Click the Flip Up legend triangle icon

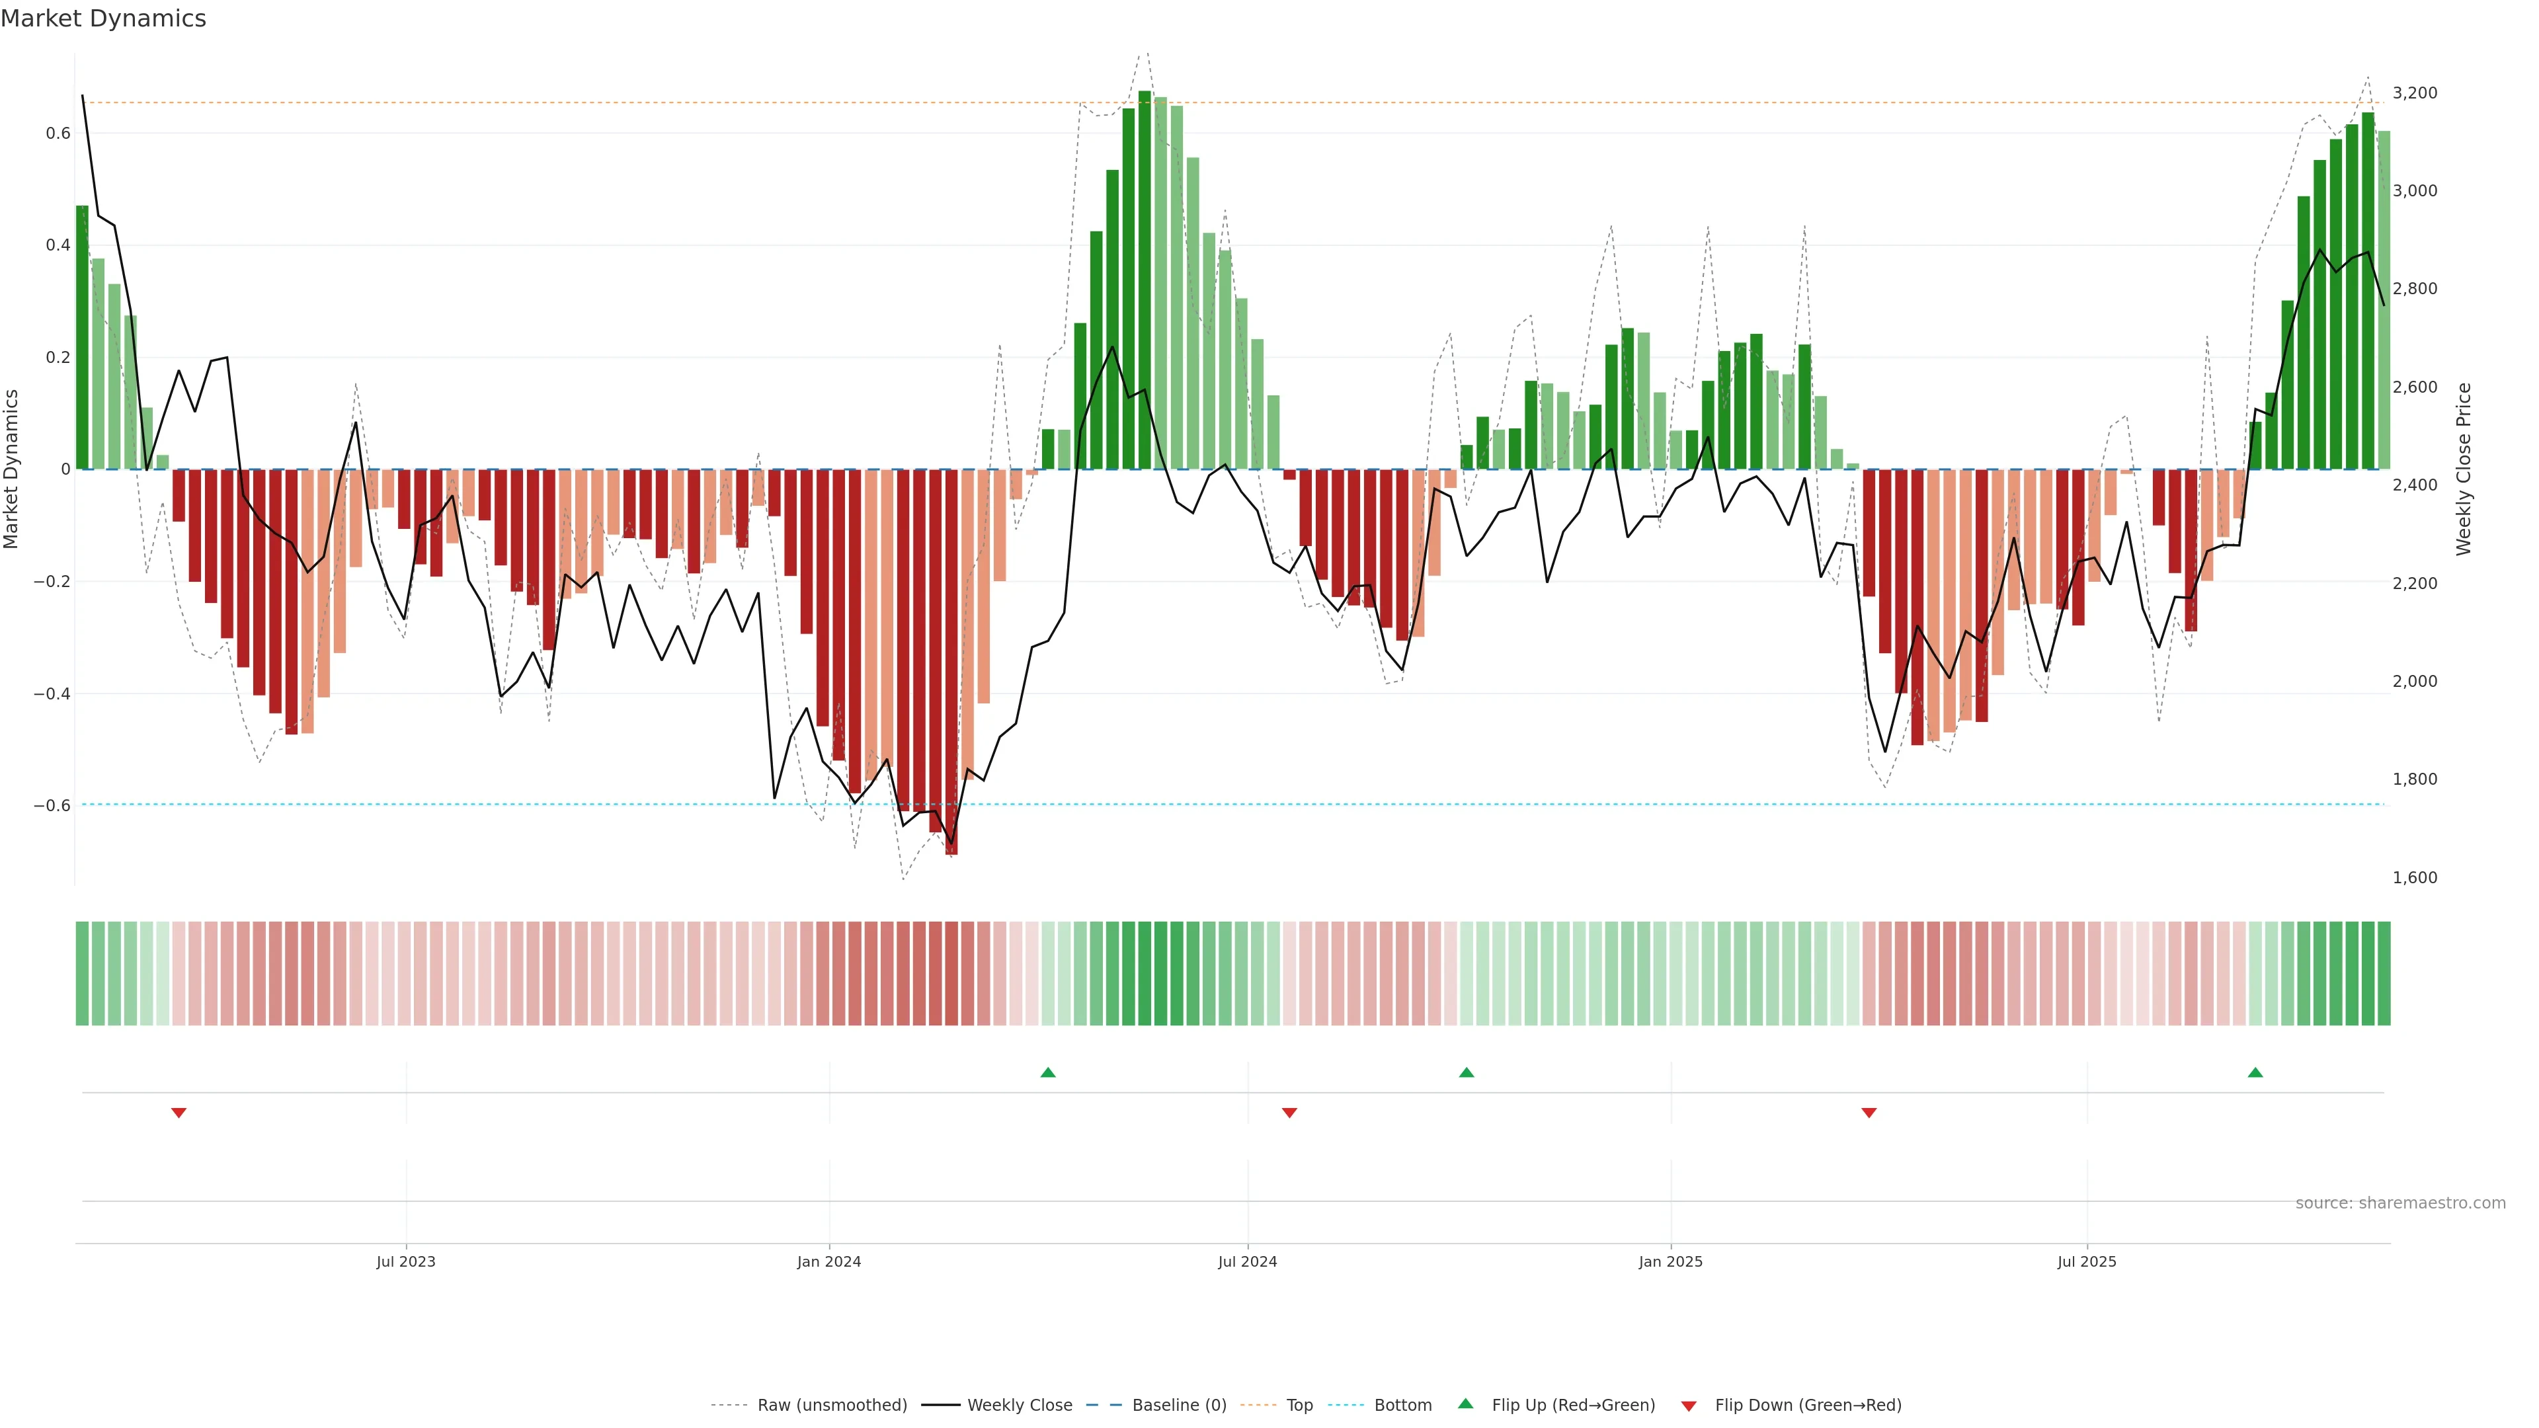pyautogui.click(x=1465, y=1404)
